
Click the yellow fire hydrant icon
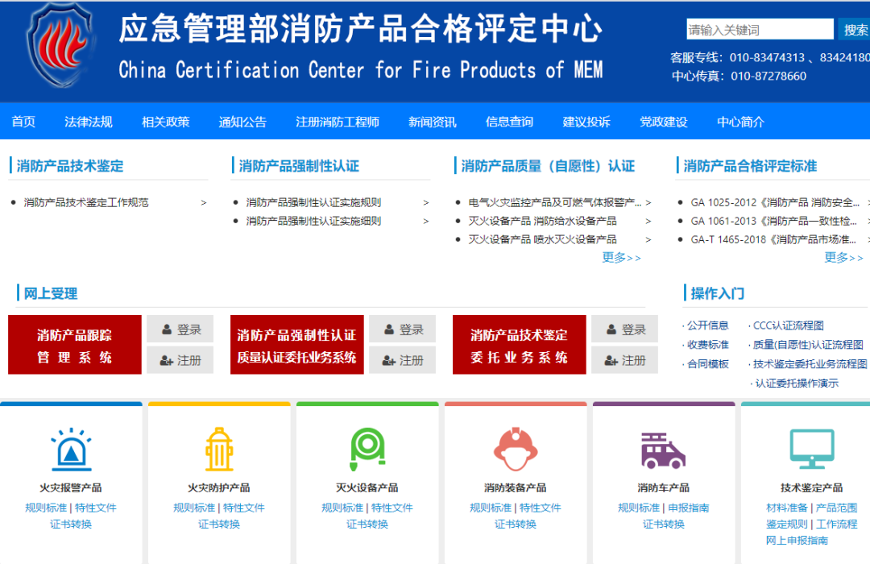coord(219,450)
